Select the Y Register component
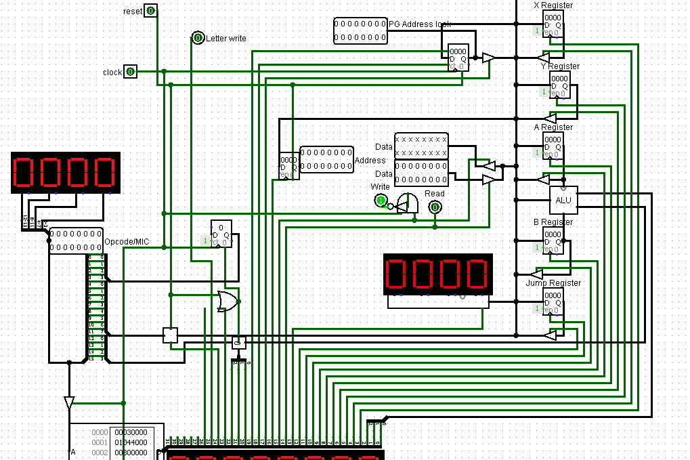The height and width of the screenshot is (460, 690). [x=559, y=86]
